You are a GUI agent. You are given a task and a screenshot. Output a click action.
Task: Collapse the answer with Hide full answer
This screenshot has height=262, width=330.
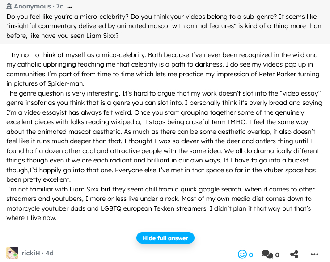coord(165,238)
